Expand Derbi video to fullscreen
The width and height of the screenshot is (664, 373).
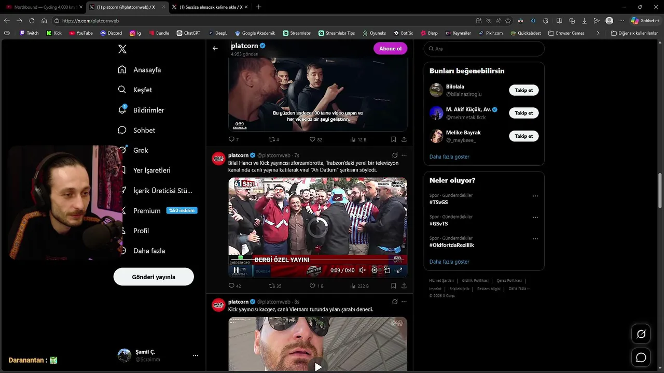coord(399,270)
